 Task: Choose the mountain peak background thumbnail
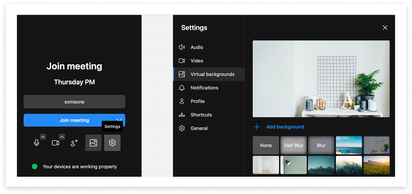coord(321,165)
